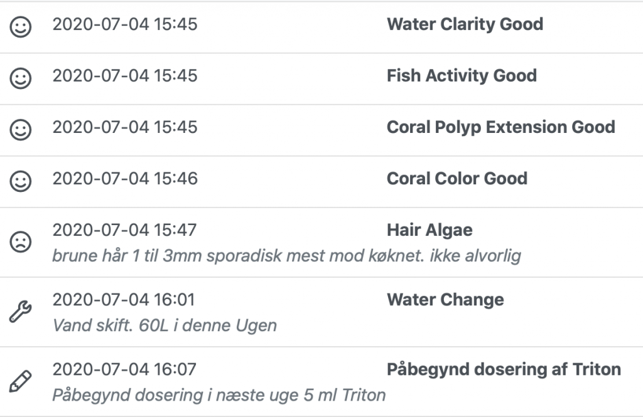Open the Water Change entry title
The width and height of the screenshot is (643, 417).
(445, 300)
